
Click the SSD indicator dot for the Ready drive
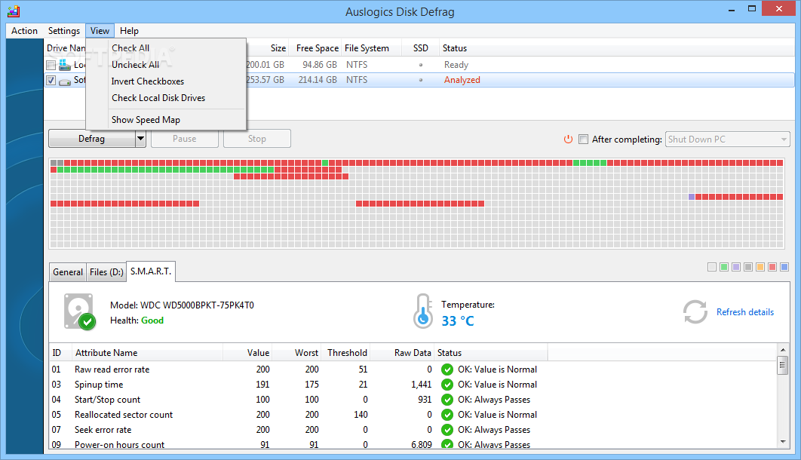tap(421, 65)
